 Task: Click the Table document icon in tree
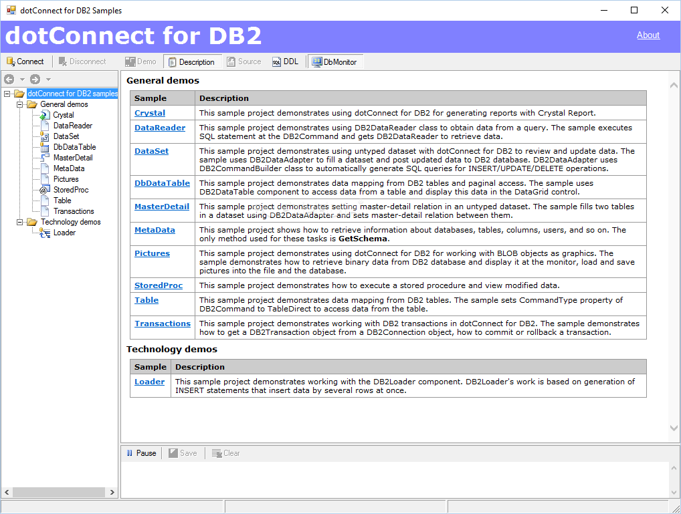[x=45, y=201]
